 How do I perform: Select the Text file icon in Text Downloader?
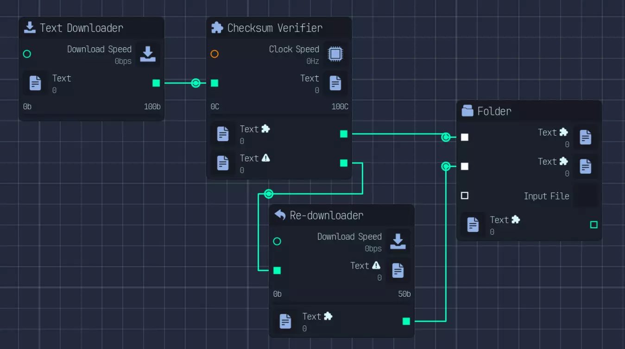[35, 83]
